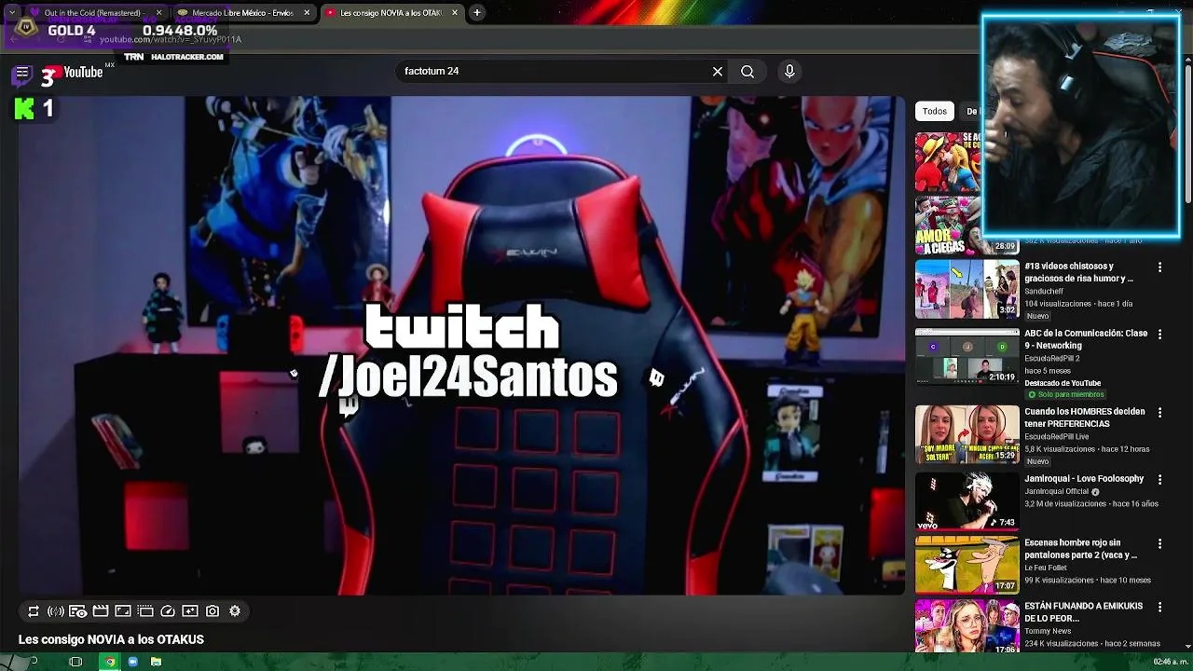The image size is (1193, 671).
Task: Click title Jamiroquai - Love Foolosophy
Action: pyautogui.click(x=1084, y=479)
